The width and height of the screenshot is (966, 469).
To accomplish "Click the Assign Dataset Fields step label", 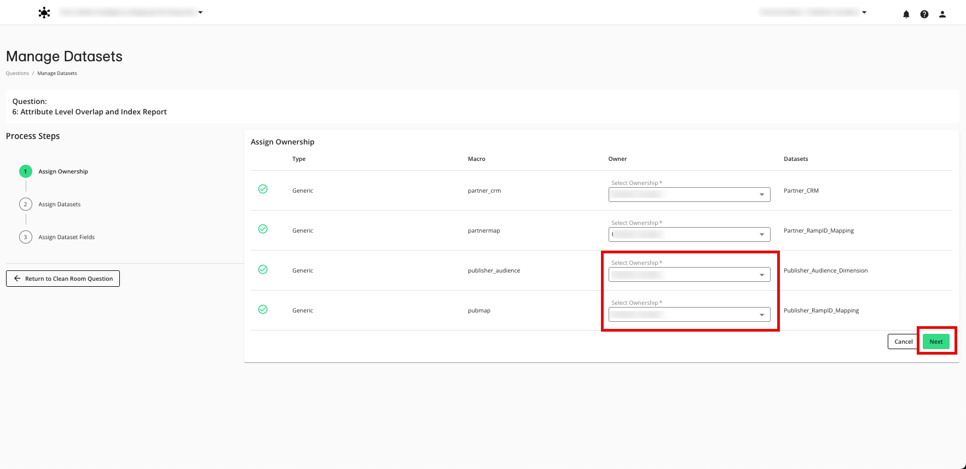I will tap(66, 237).
